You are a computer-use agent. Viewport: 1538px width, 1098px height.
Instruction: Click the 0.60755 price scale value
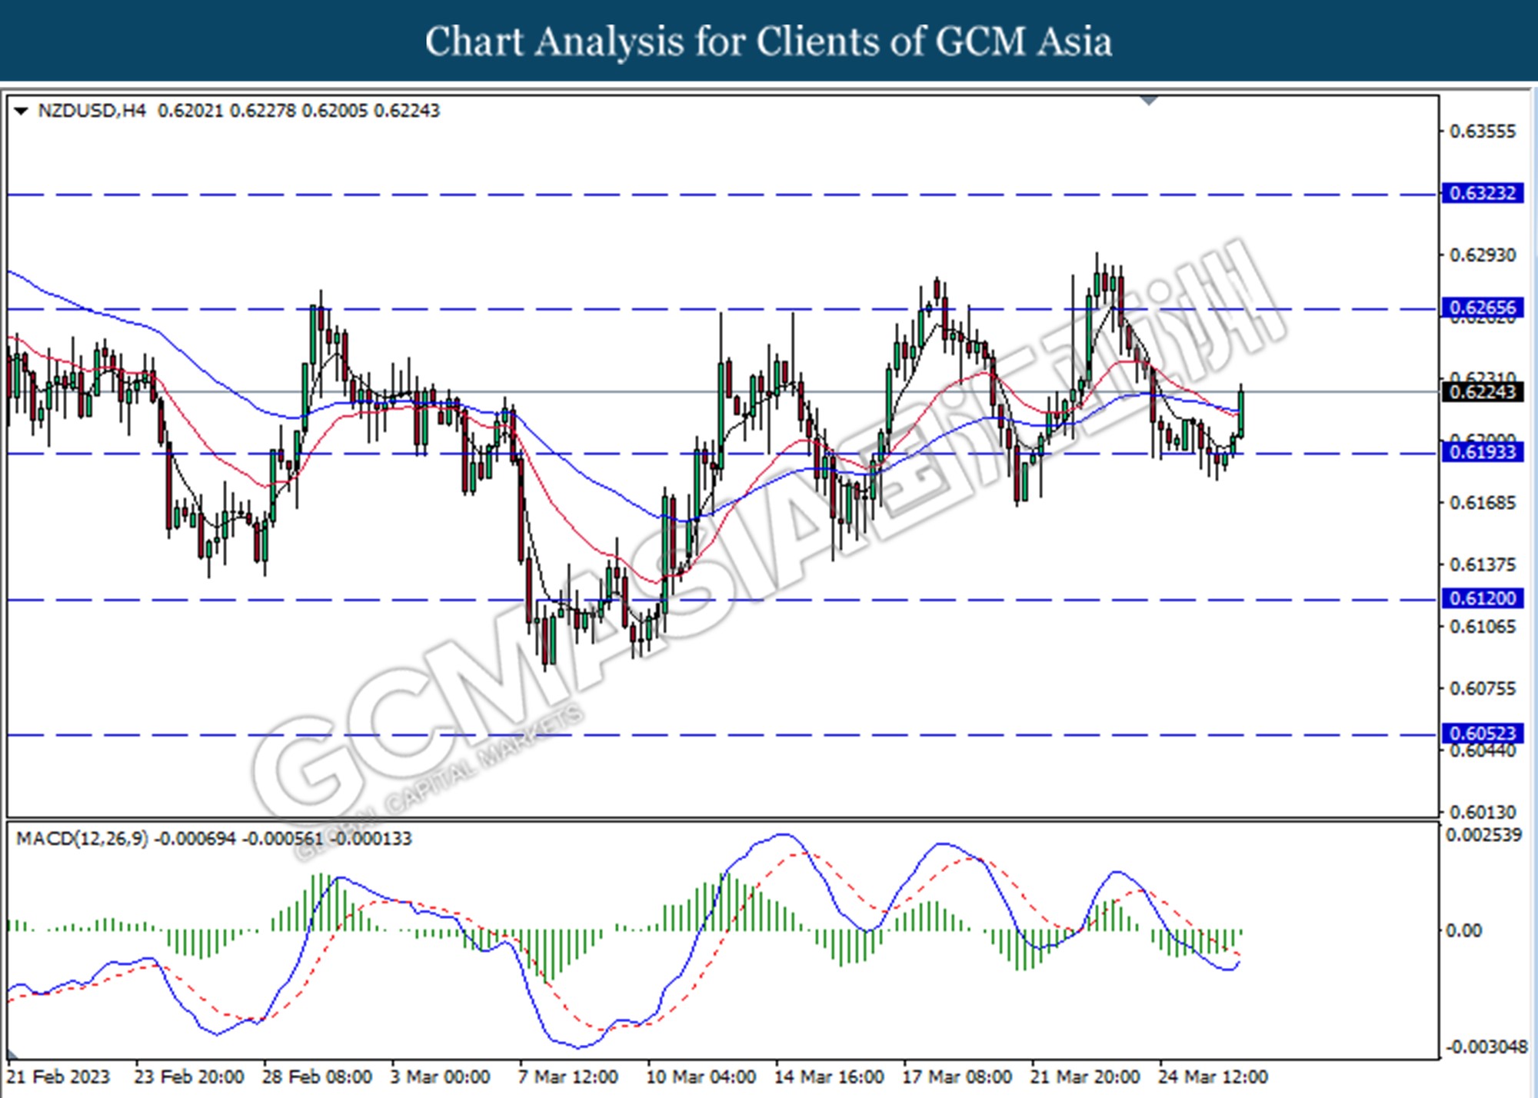1483,689
